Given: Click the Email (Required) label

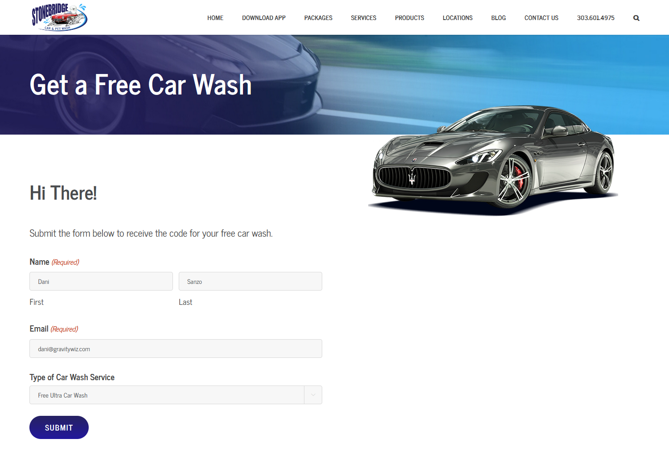Looking at the screenshot, I should click(54, 329).
